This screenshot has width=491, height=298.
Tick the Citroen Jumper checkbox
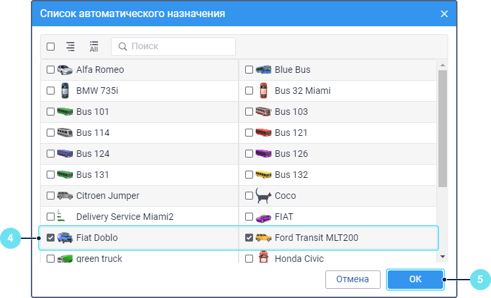tap(51, 196)
